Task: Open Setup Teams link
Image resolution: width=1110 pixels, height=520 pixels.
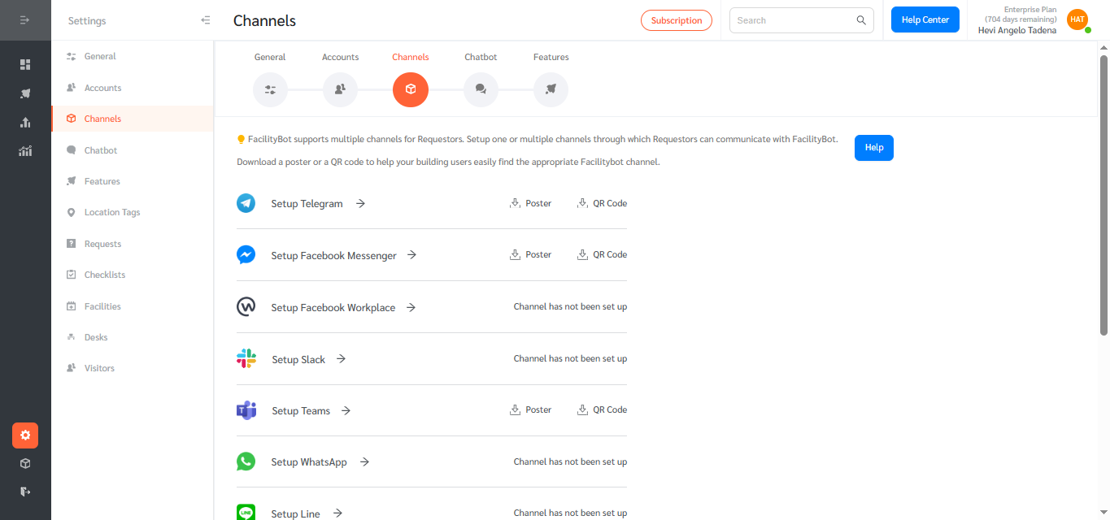Action: 311,410
